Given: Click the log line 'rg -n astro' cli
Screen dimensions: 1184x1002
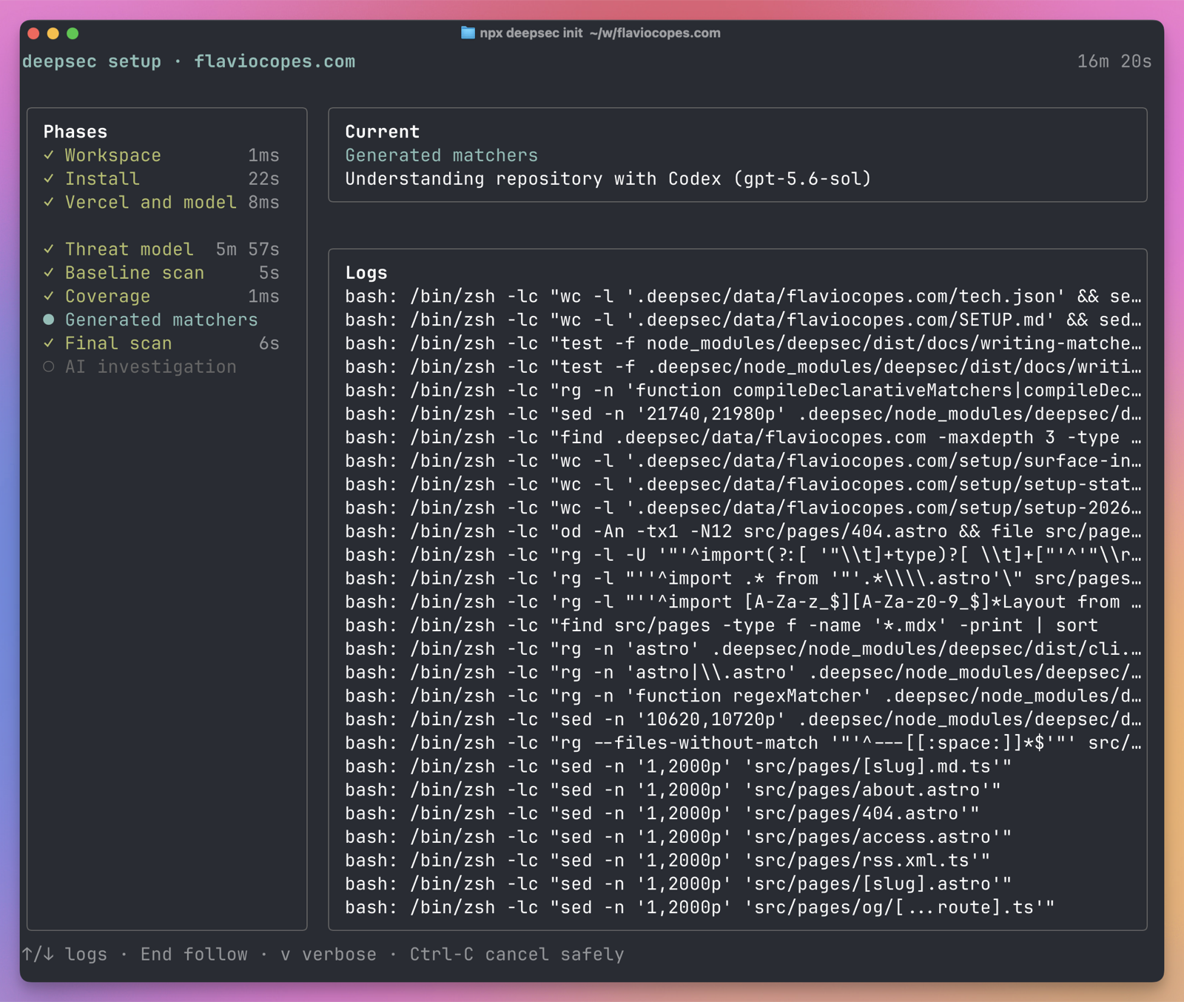Looking at the screenshot, I should (x=743, y=649).
